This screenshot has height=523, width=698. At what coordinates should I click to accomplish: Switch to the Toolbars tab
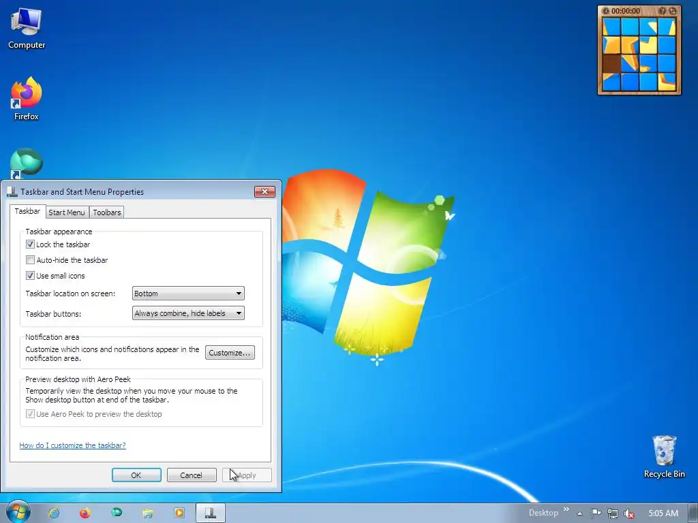point(107,212)
